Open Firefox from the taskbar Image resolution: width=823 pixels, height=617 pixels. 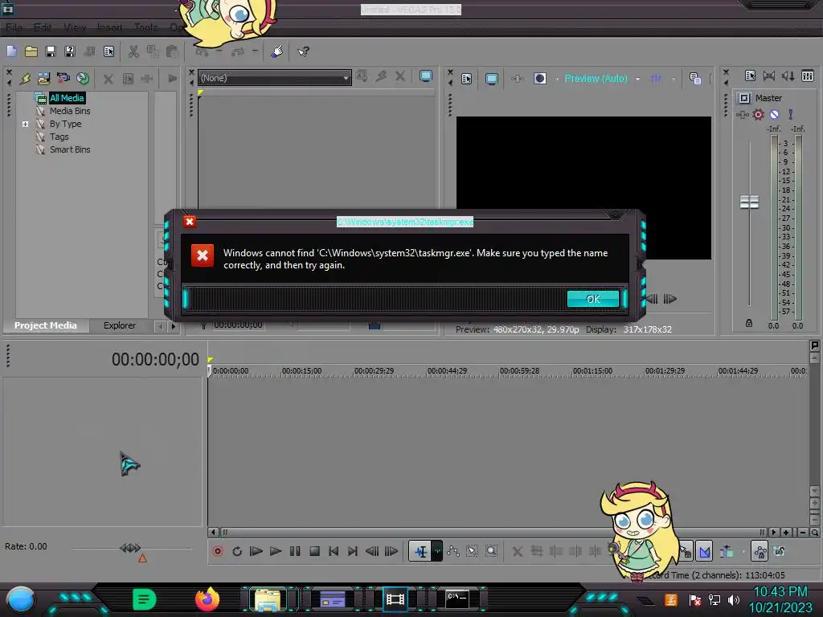pyautogui.click(x=207, y=599)
